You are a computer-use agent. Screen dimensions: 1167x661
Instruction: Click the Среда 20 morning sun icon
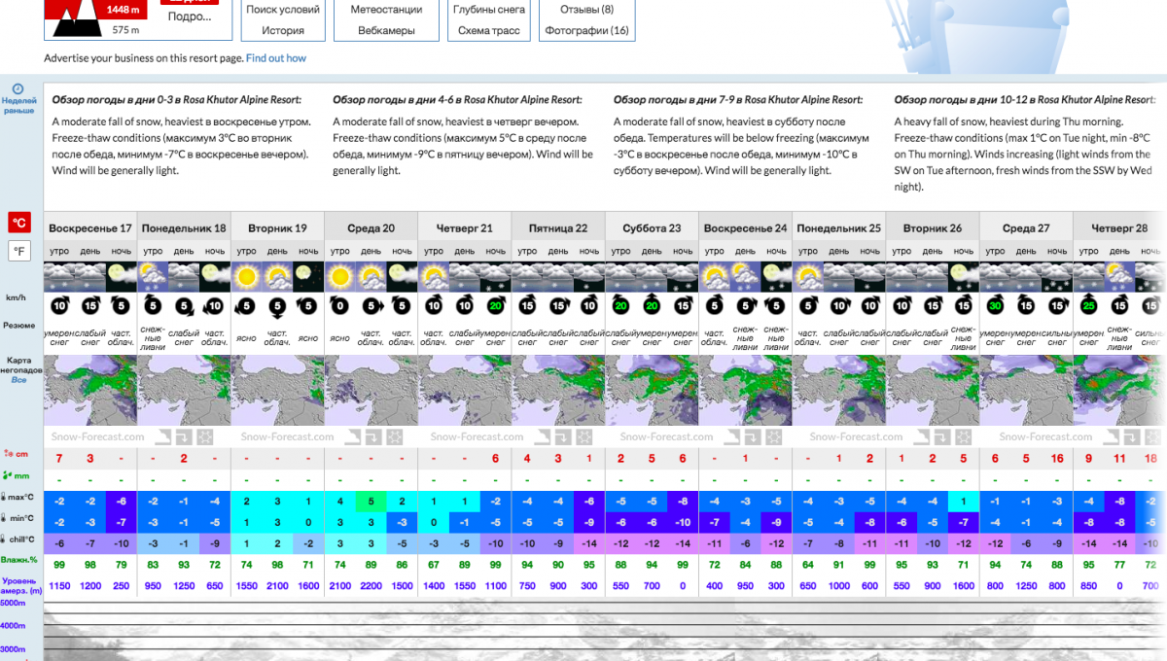[340, 275]
